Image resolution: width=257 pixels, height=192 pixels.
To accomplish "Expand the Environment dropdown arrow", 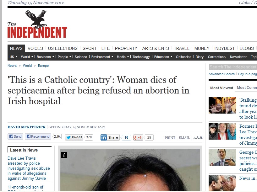I will pos(112,56).
